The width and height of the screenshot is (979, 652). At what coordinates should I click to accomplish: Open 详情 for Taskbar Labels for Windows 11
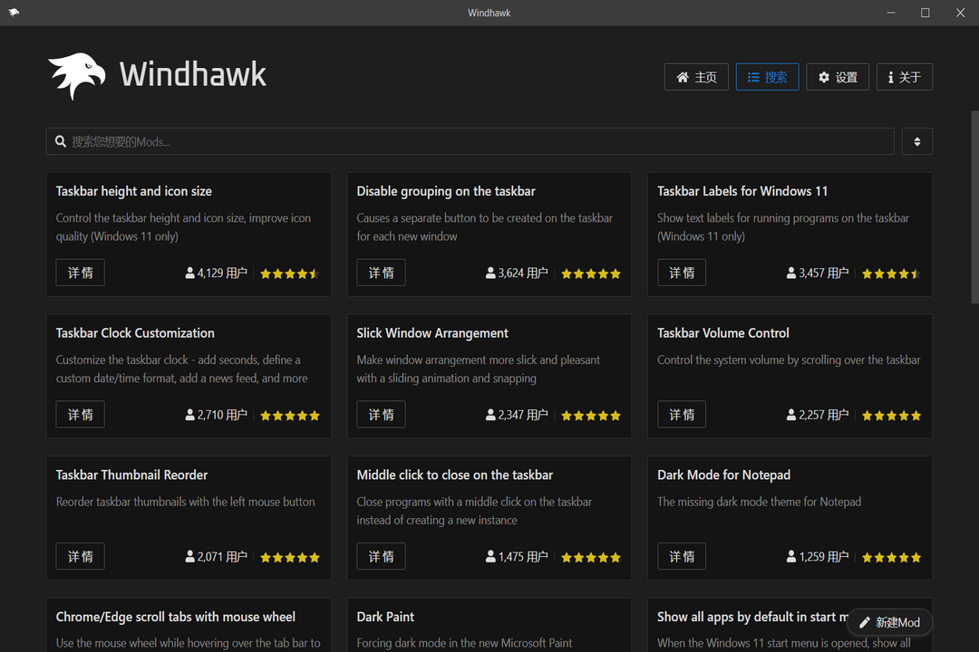[x=681, y=272]
